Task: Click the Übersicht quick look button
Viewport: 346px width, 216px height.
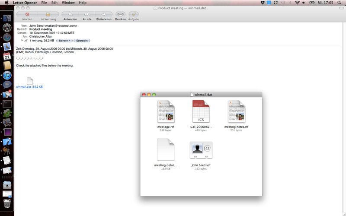Action: point(82,41)
